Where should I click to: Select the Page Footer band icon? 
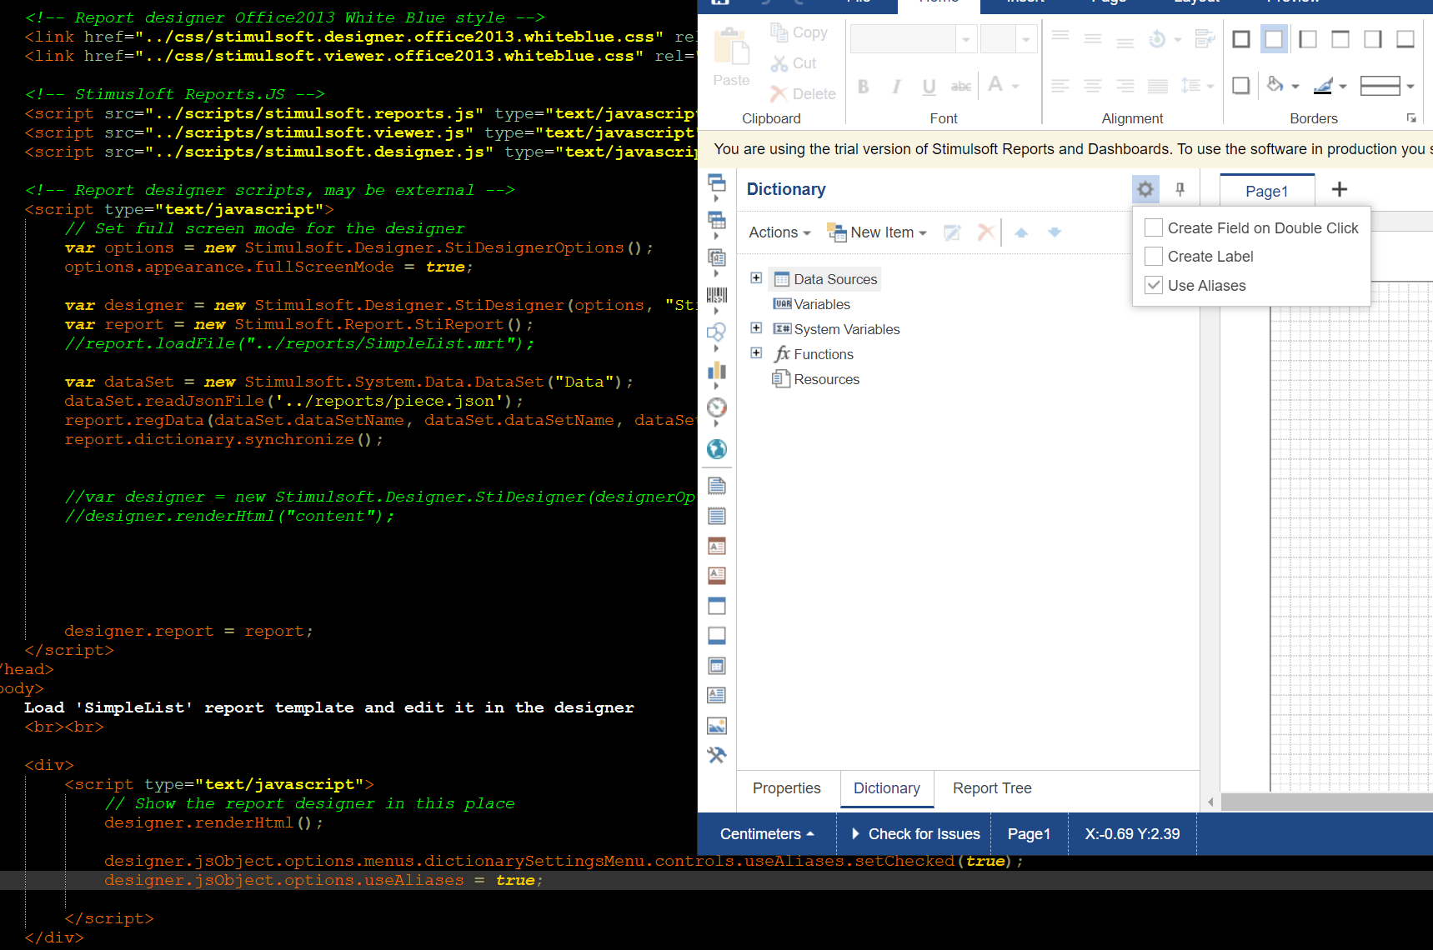point(717,576)
